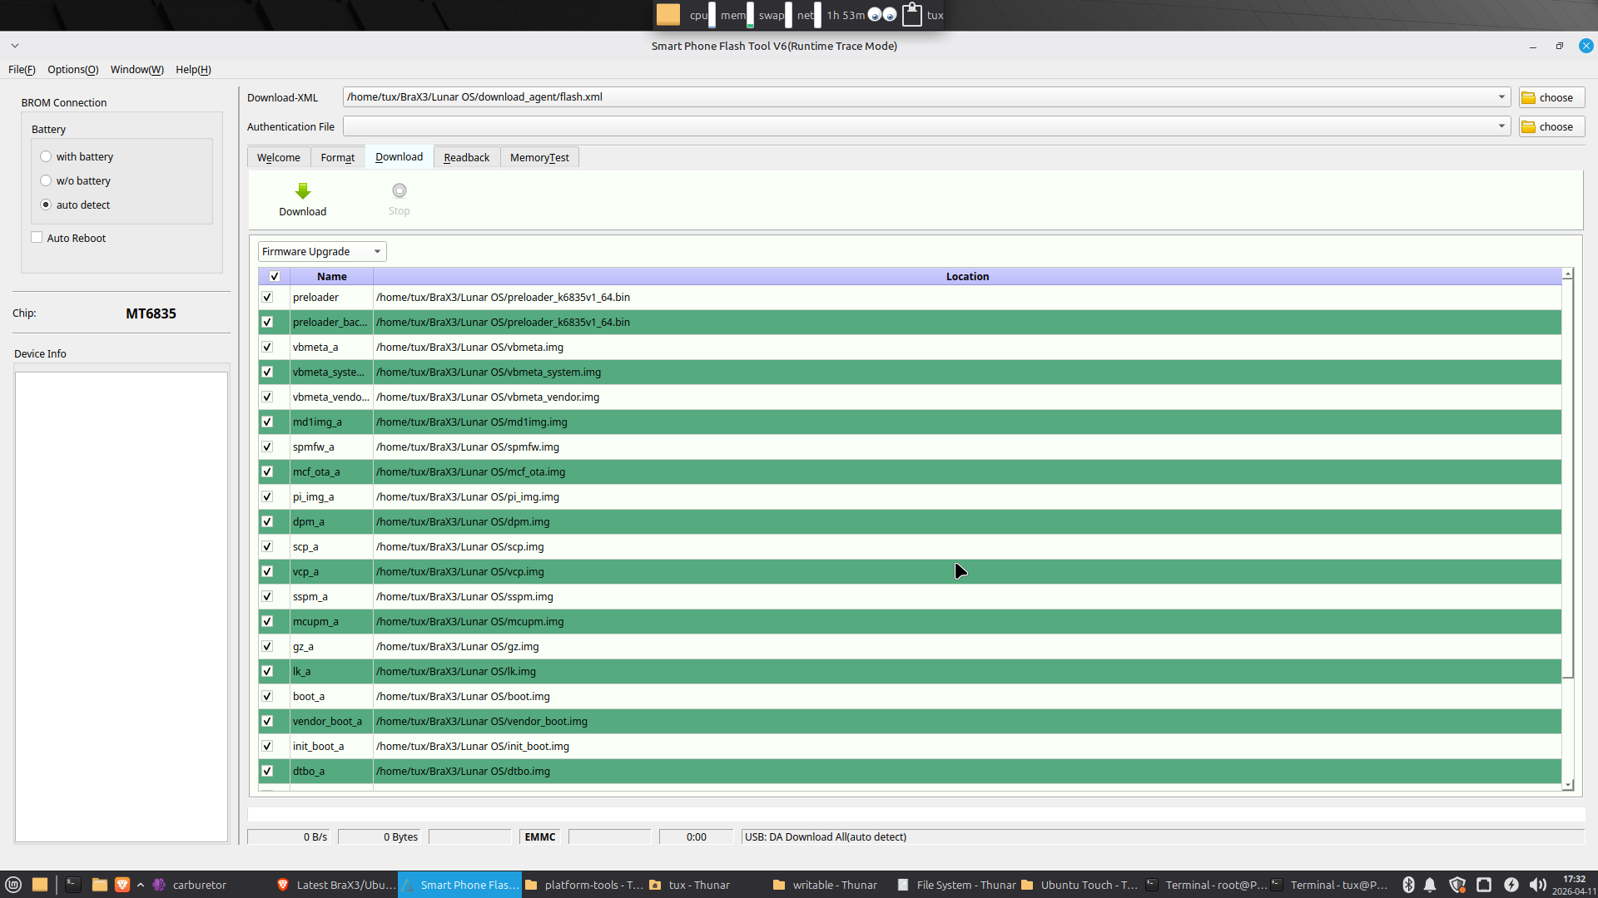The width and height of the screenshot is (1598, 898).
Task: Expand the Firmware Upgrade mode dropdown
Action: (x=377, y=252)
